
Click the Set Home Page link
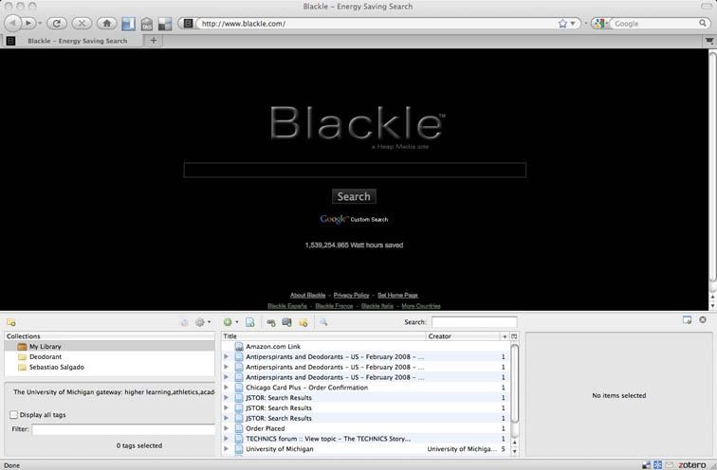click(397, 295)
